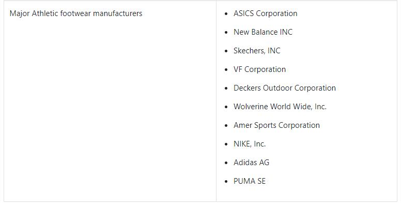Viewport: 401px width, 205px height.
Task: Click the bullet next to NIKE, Inc.
Action: coord(226,144)
